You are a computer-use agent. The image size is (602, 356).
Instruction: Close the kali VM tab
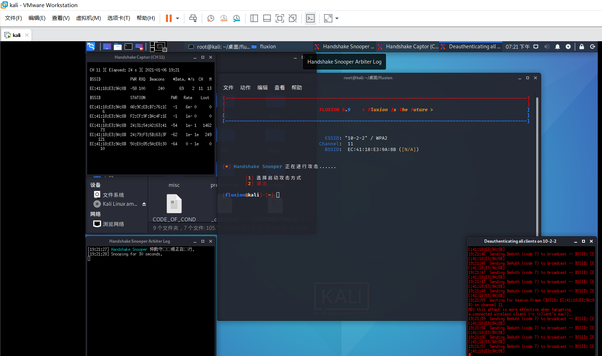[27, 35]
